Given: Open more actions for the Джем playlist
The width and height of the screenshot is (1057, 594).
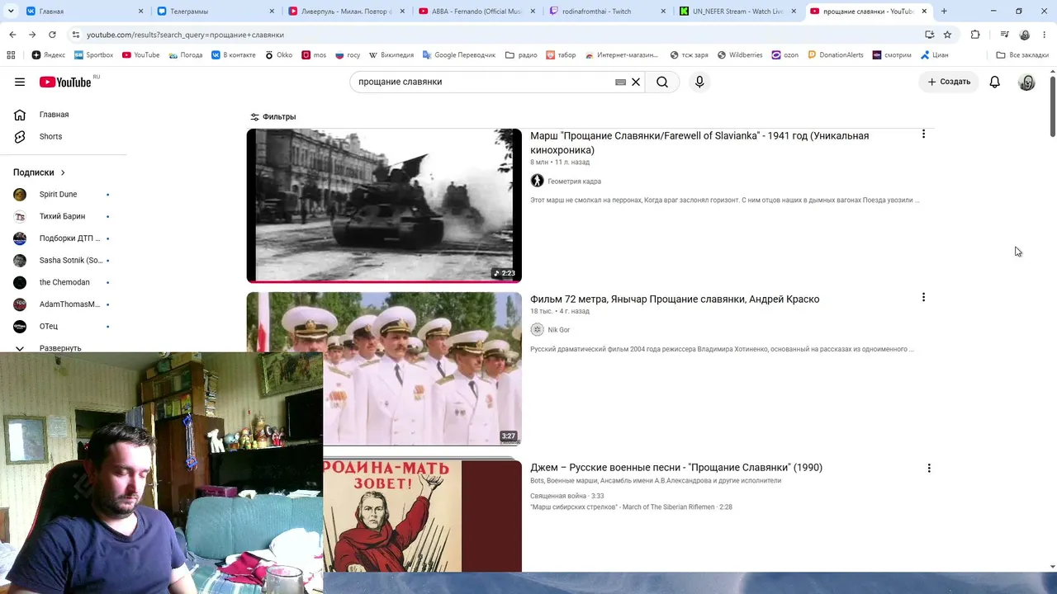Looking at the screenshot, I should tap(929, 468).
